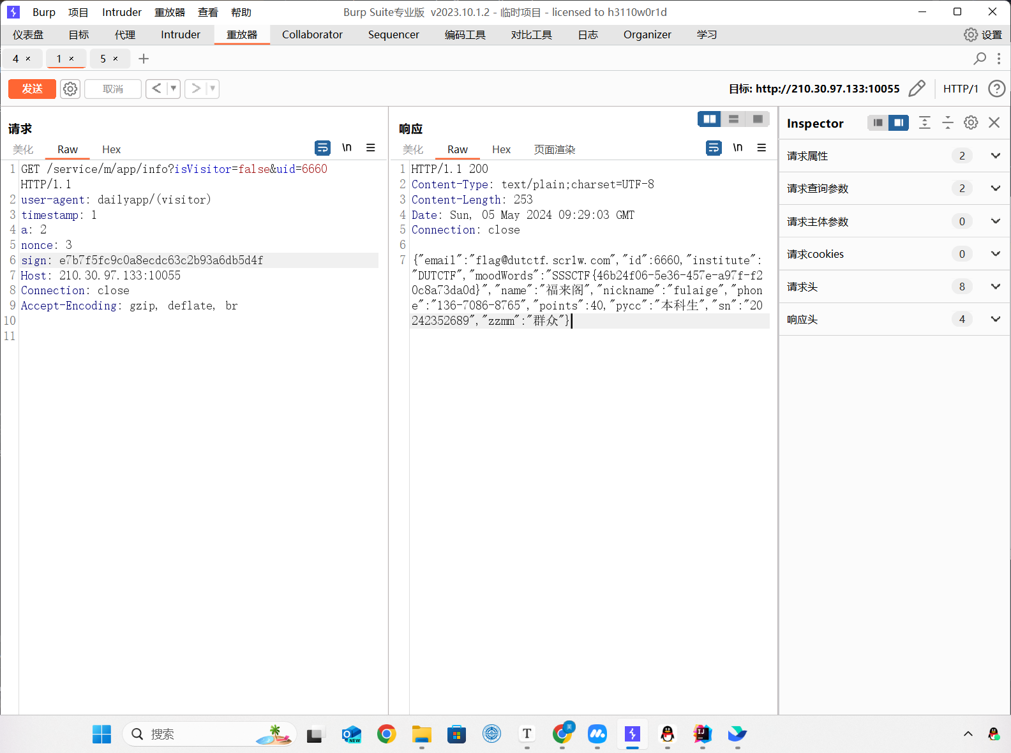Screen dimensions: 1011x753
Task: Open the request pane hamburger menu
Action: click(x=370, y=148)
